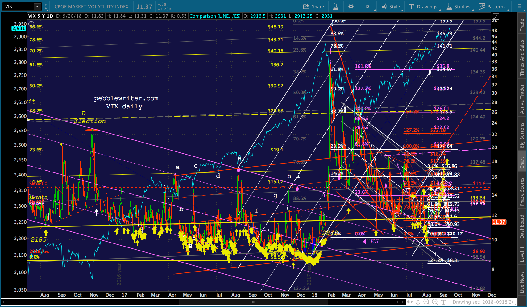
Task: Open chart settings gear icon
Action: click(x=351, y=6)
